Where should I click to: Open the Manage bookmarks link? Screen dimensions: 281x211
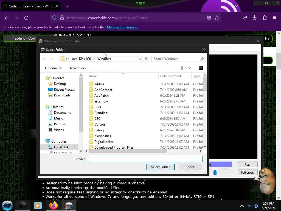(x=123, y=27)
